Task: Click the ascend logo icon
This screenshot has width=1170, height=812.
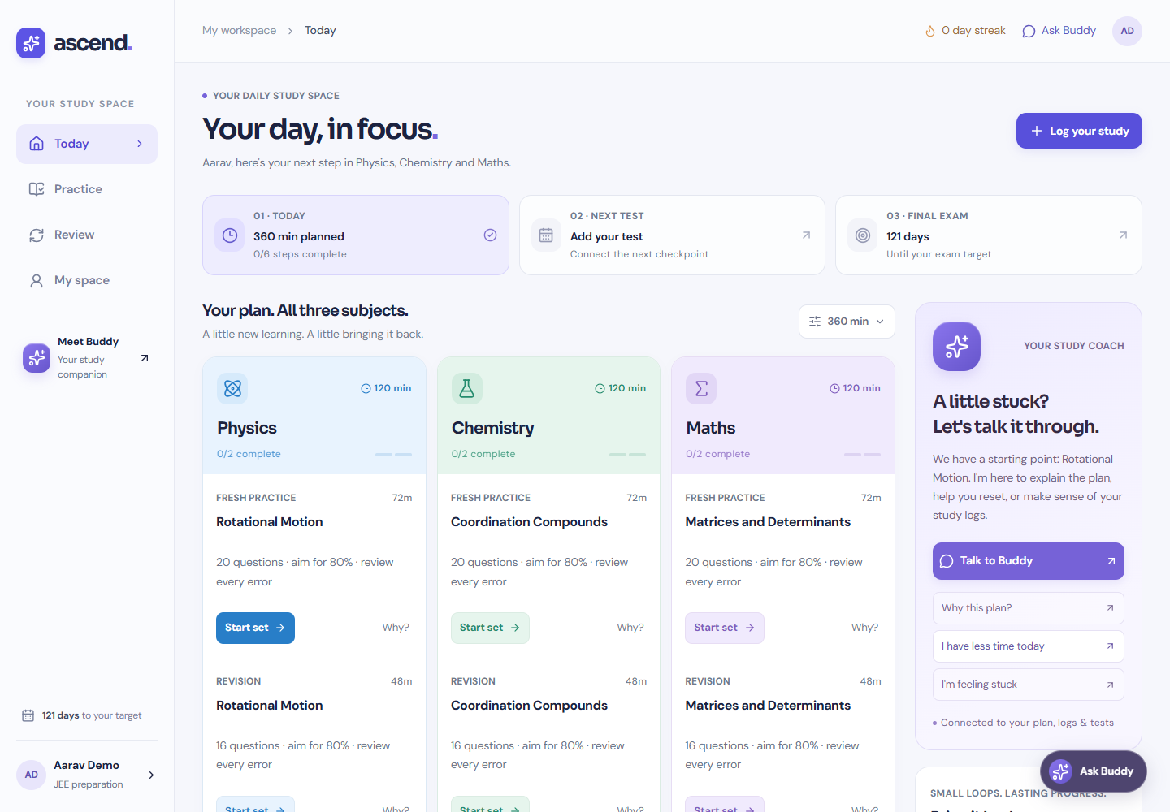Action: 31,43
